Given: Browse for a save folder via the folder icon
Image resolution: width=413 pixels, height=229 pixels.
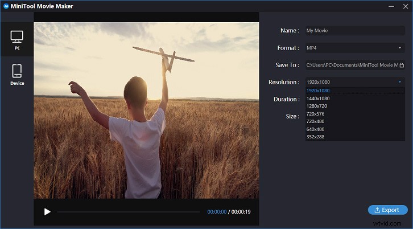Looking at the screenshot, I should pos(402,65).
